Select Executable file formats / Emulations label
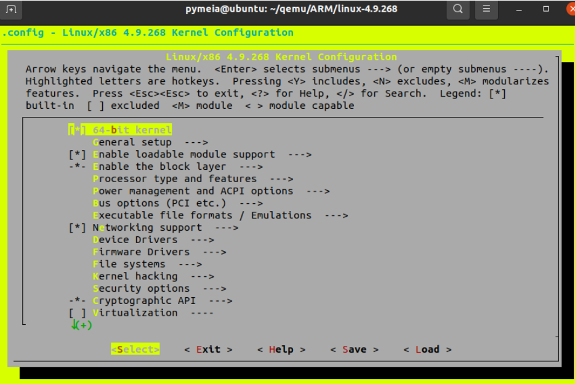 [x=202, y=215]
